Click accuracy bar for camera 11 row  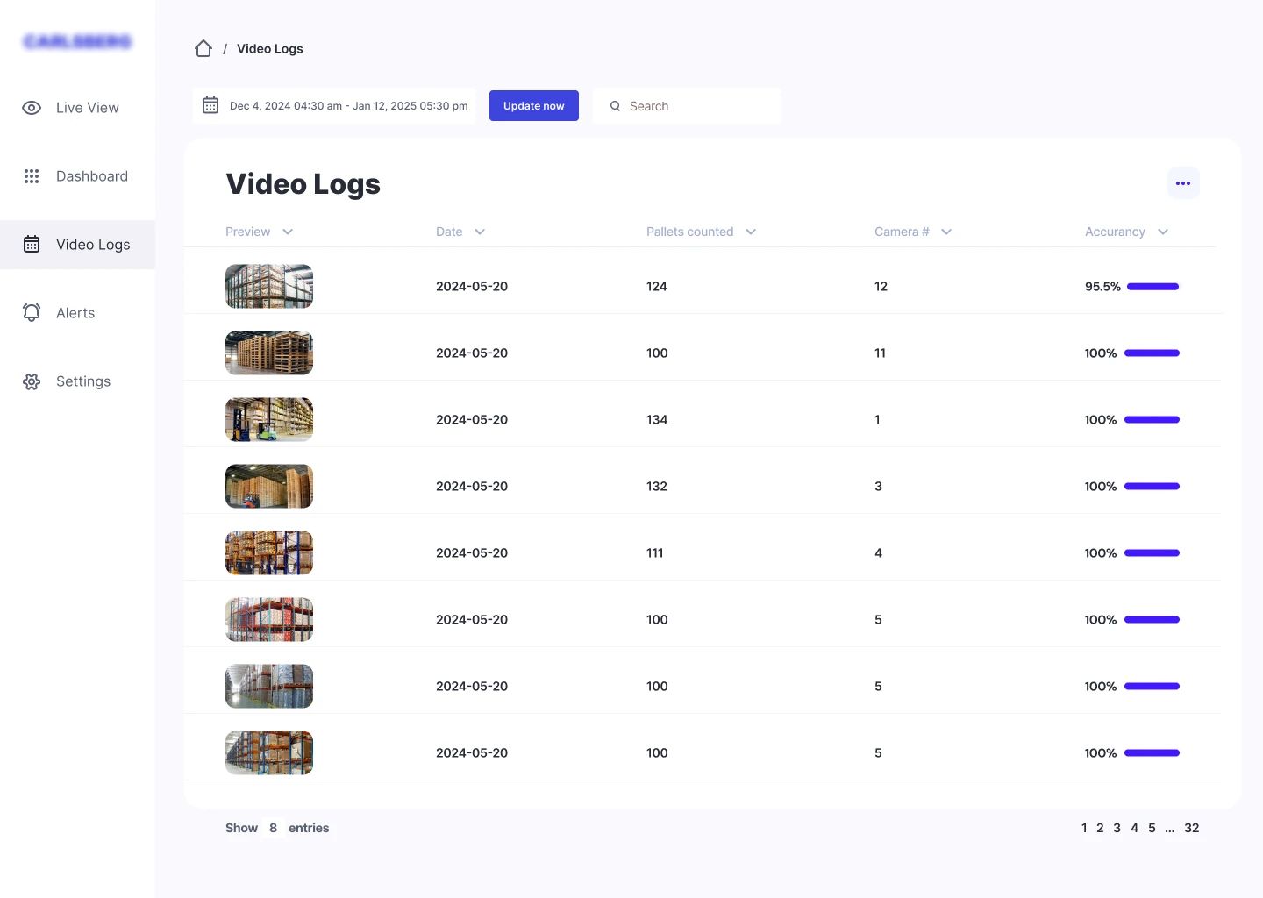point(1152,353)
